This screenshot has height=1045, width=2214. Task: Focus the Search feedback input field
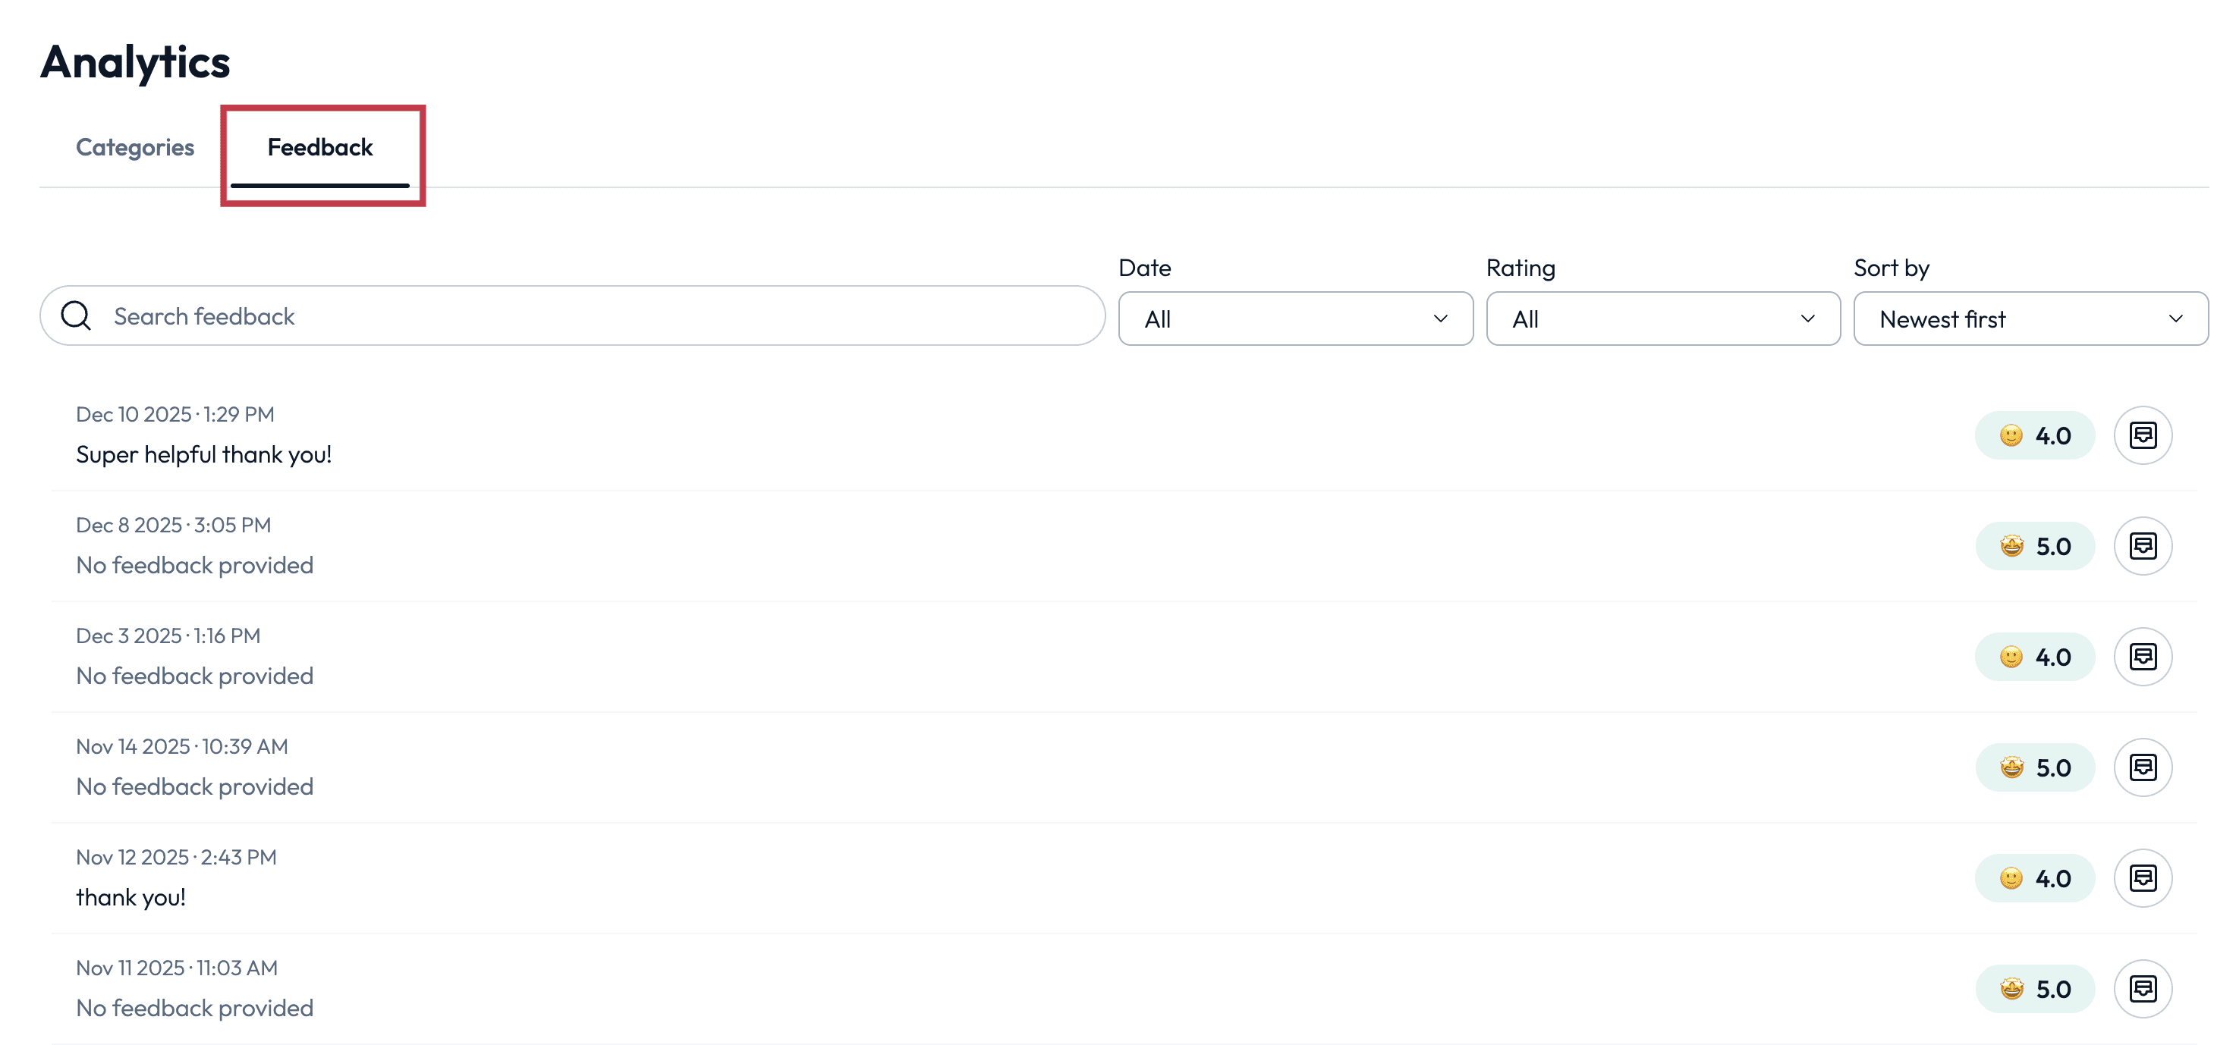click(x=572, y=316)
